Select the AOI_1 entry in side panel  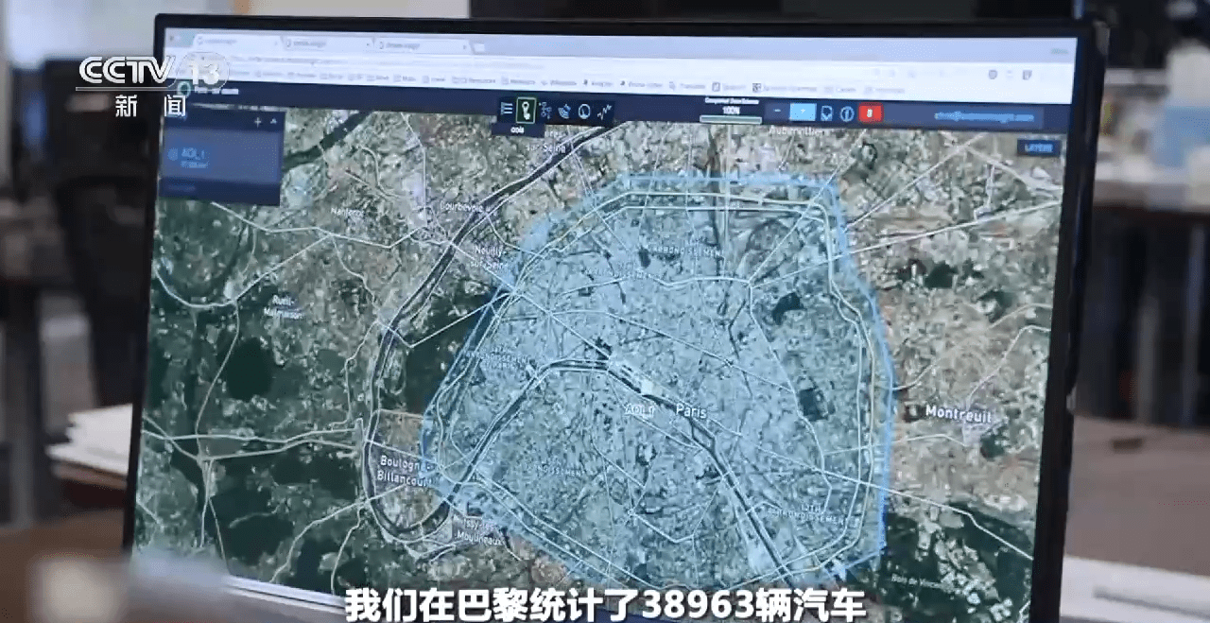click(x=223, y=155)
